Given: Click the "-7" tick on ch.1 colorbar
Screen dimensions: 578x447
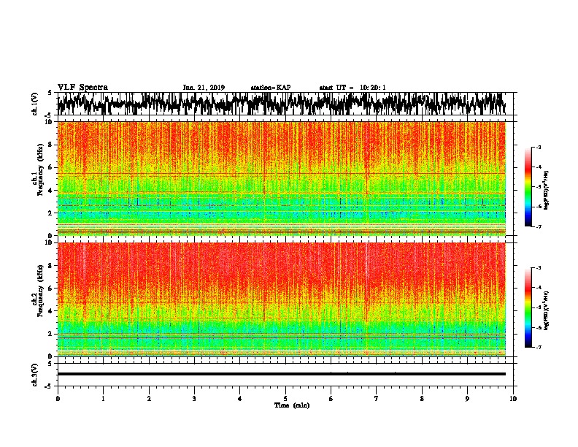Looking at the screenshot, I should 538,226.
